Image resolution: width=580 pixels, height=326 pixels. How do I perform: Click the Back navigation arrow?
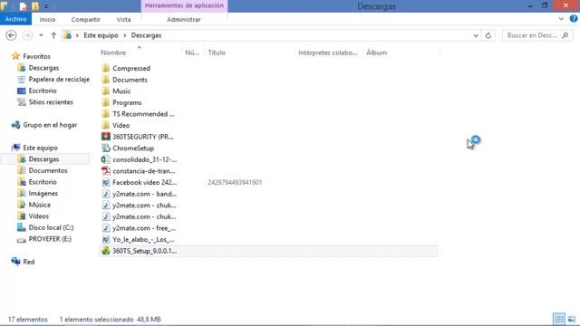[x=11, y=35]
